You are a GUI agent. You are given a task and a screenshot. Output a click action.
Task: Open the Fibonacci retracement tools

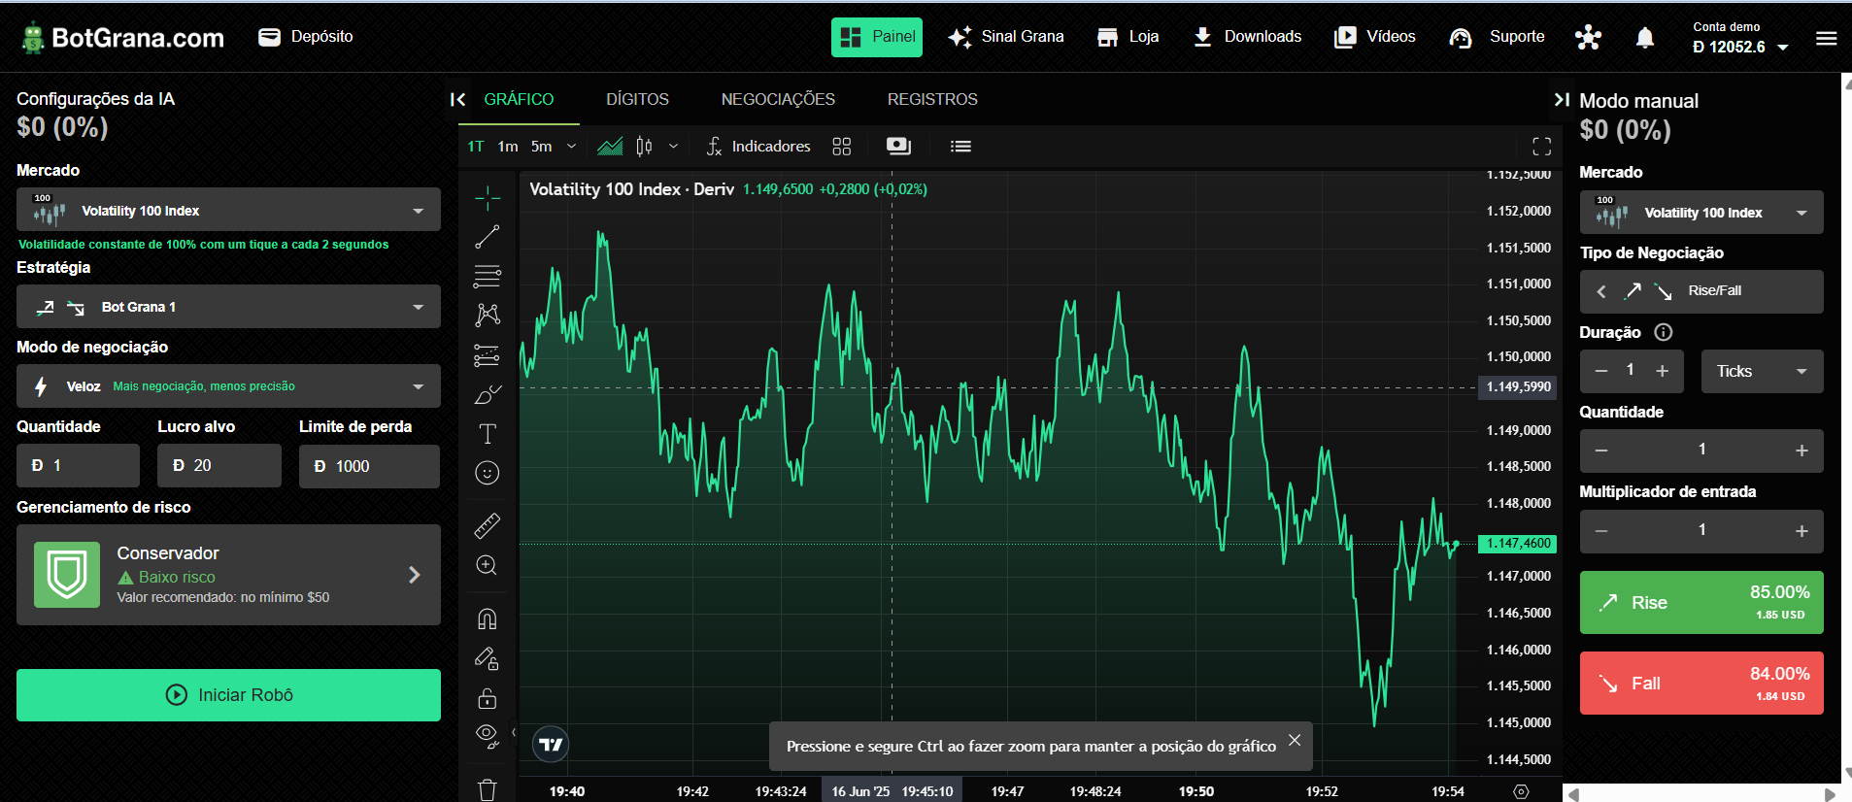[488, 276]
